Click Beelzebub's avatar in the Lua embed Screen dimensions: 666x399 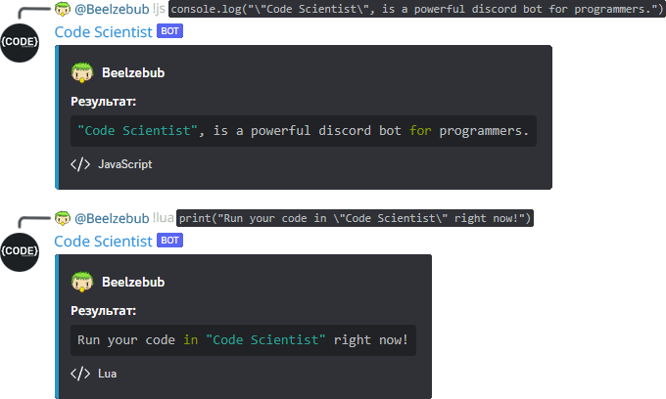click(81, 282)
